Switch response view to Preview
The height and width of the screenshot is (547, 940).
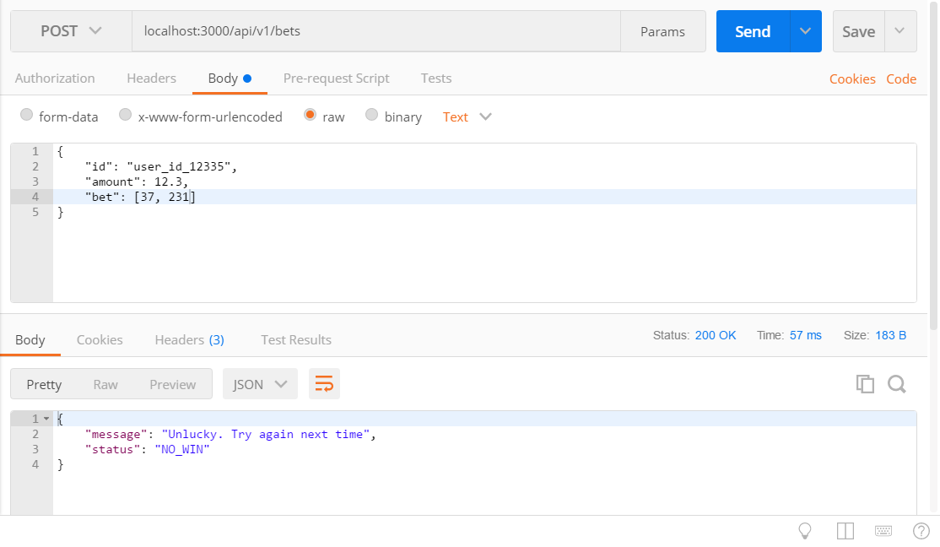coord(173,384)
